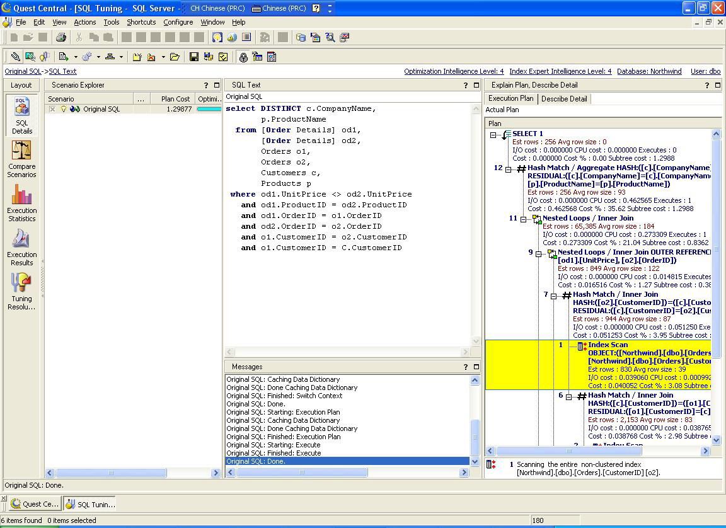726x528 pixels.
Task: Click the Optimization cyan bar for Original SQL
Action: click(x=209, y=109)
